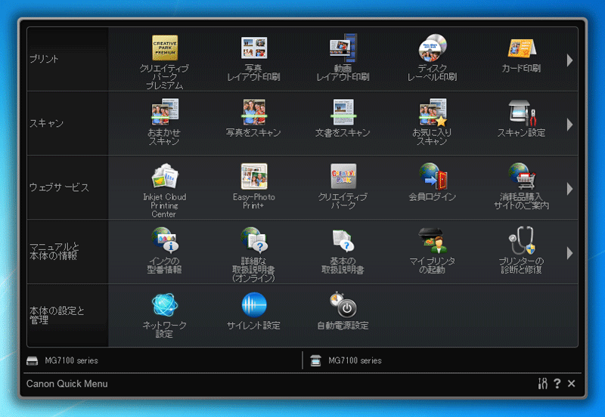The height and width of the screenshot is (417, 605).
Task: Open Inkjet Cloud Printing Center
Action: pos(165,177)
